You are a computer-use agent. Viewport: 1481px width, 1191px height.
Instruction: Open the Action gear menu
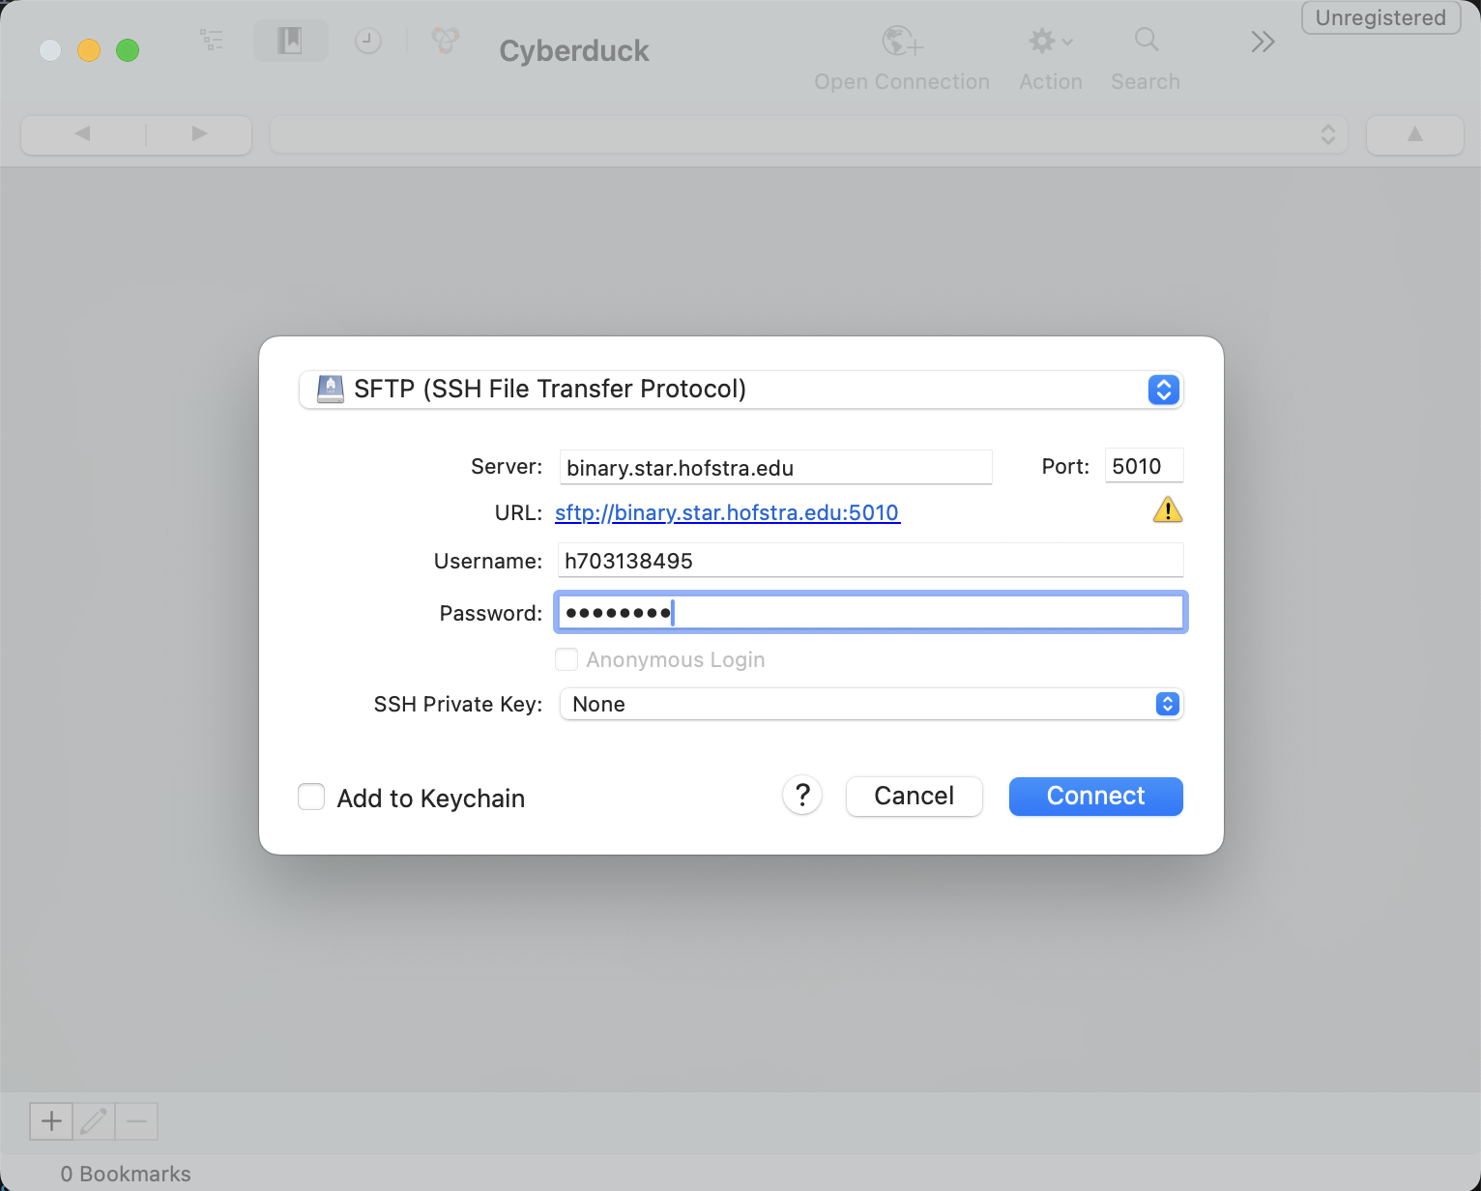[1051, 41]
